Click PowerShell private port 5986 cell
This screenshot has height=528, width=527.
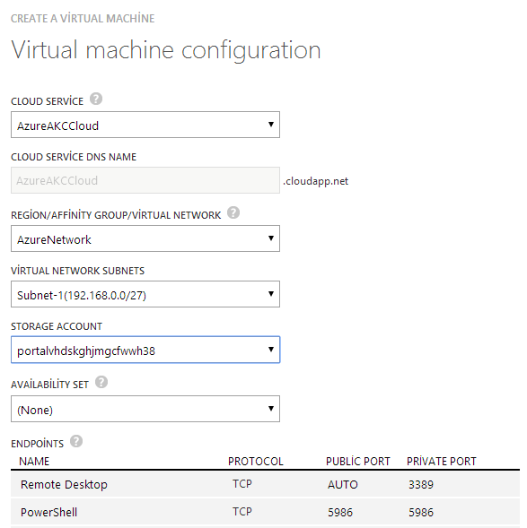[421, 513]
